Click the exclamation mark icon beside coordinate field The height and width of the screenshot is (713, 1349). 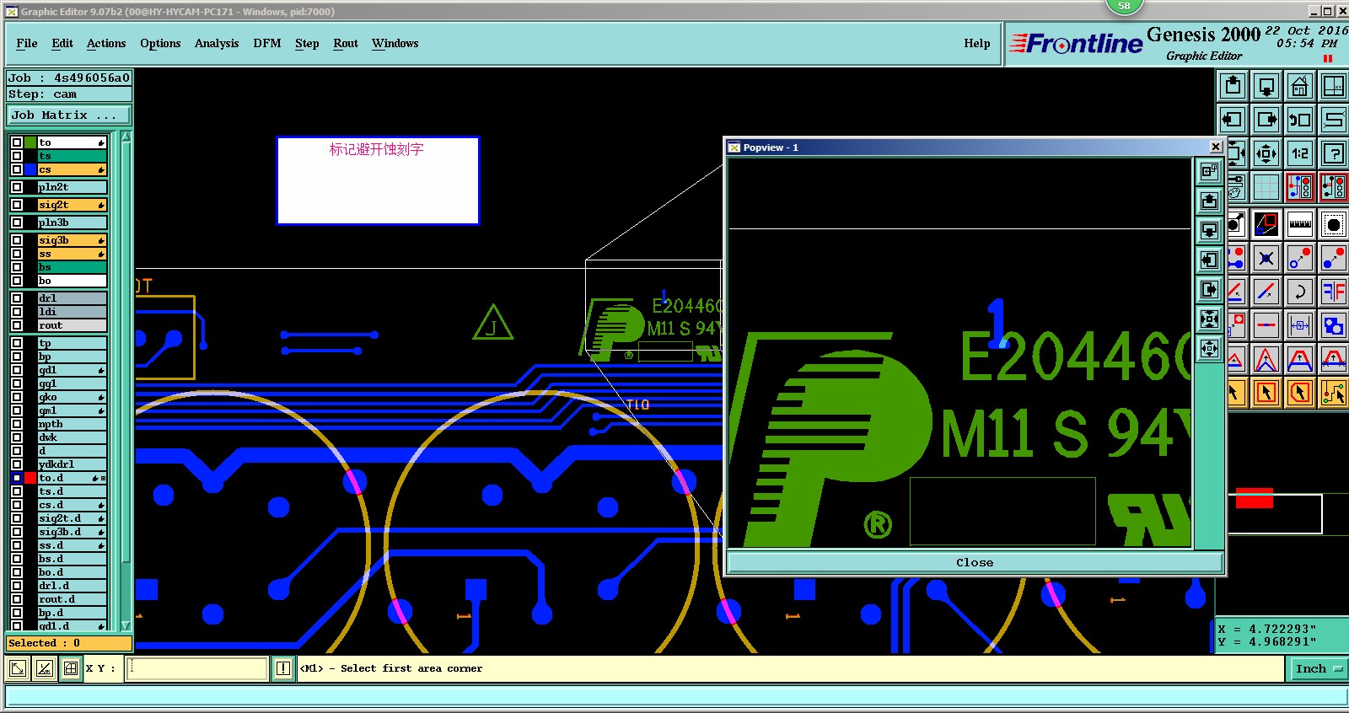[x=283, y=669]
